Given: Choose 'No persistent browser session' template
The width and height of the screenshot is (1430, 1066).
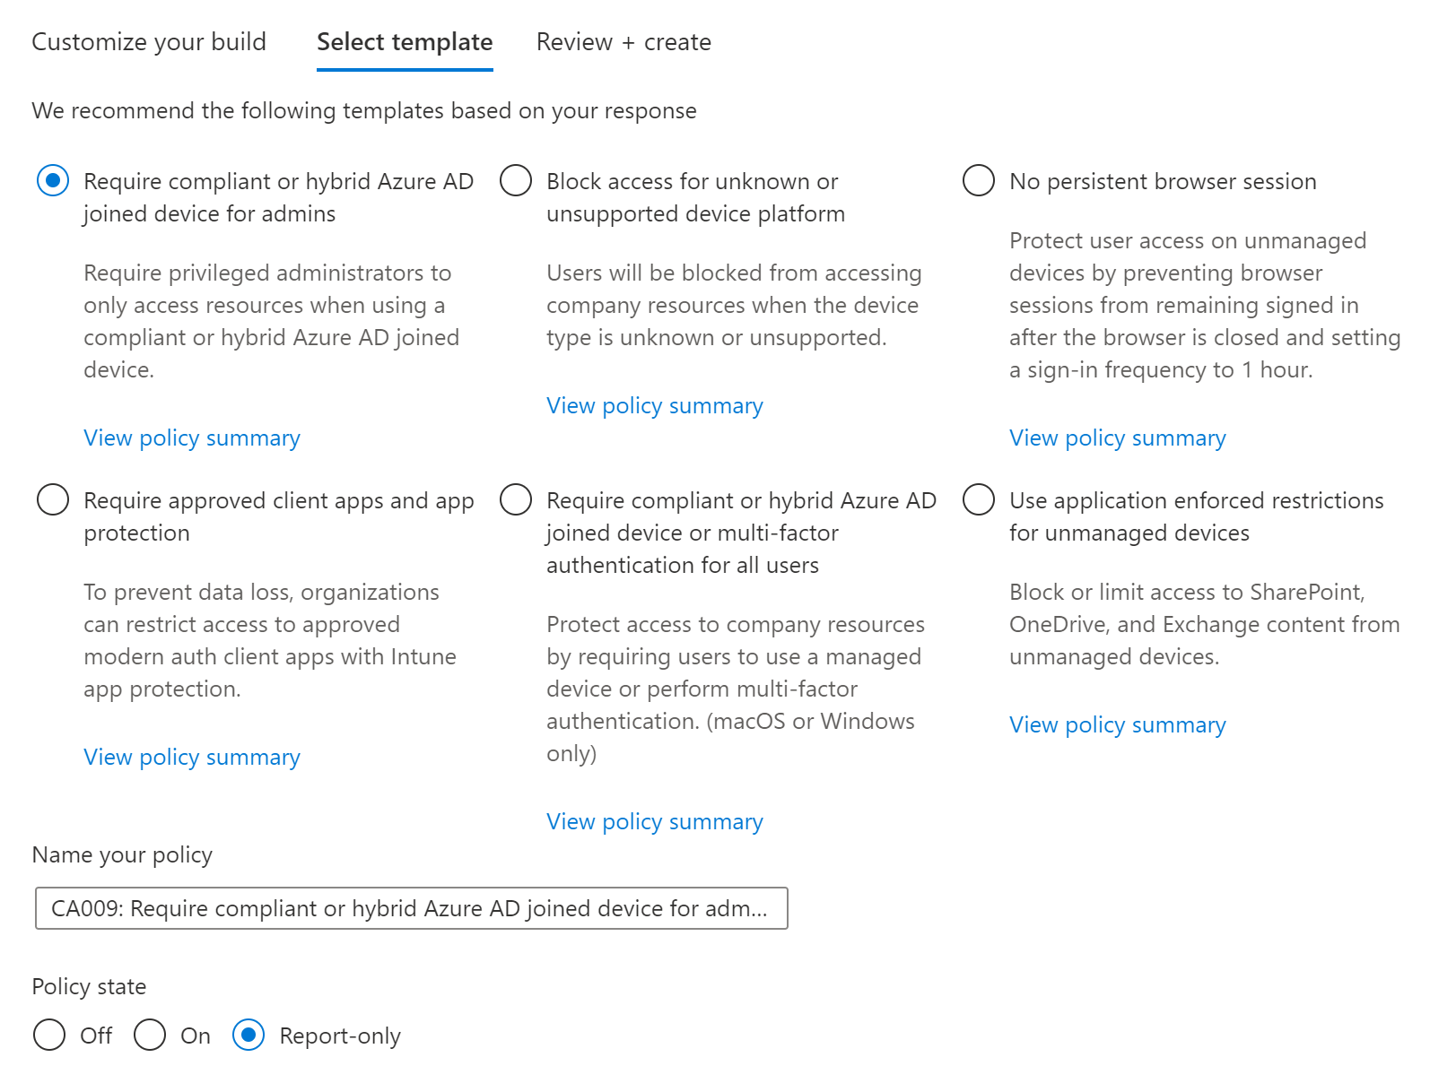Looking at the screenshot, I should click(979, 180).
